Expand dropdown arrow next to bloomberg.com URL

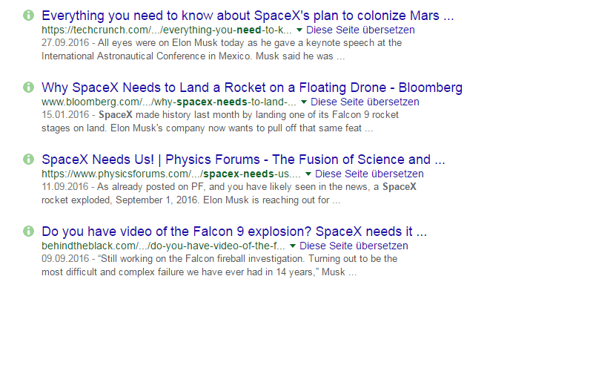(304, 102)
